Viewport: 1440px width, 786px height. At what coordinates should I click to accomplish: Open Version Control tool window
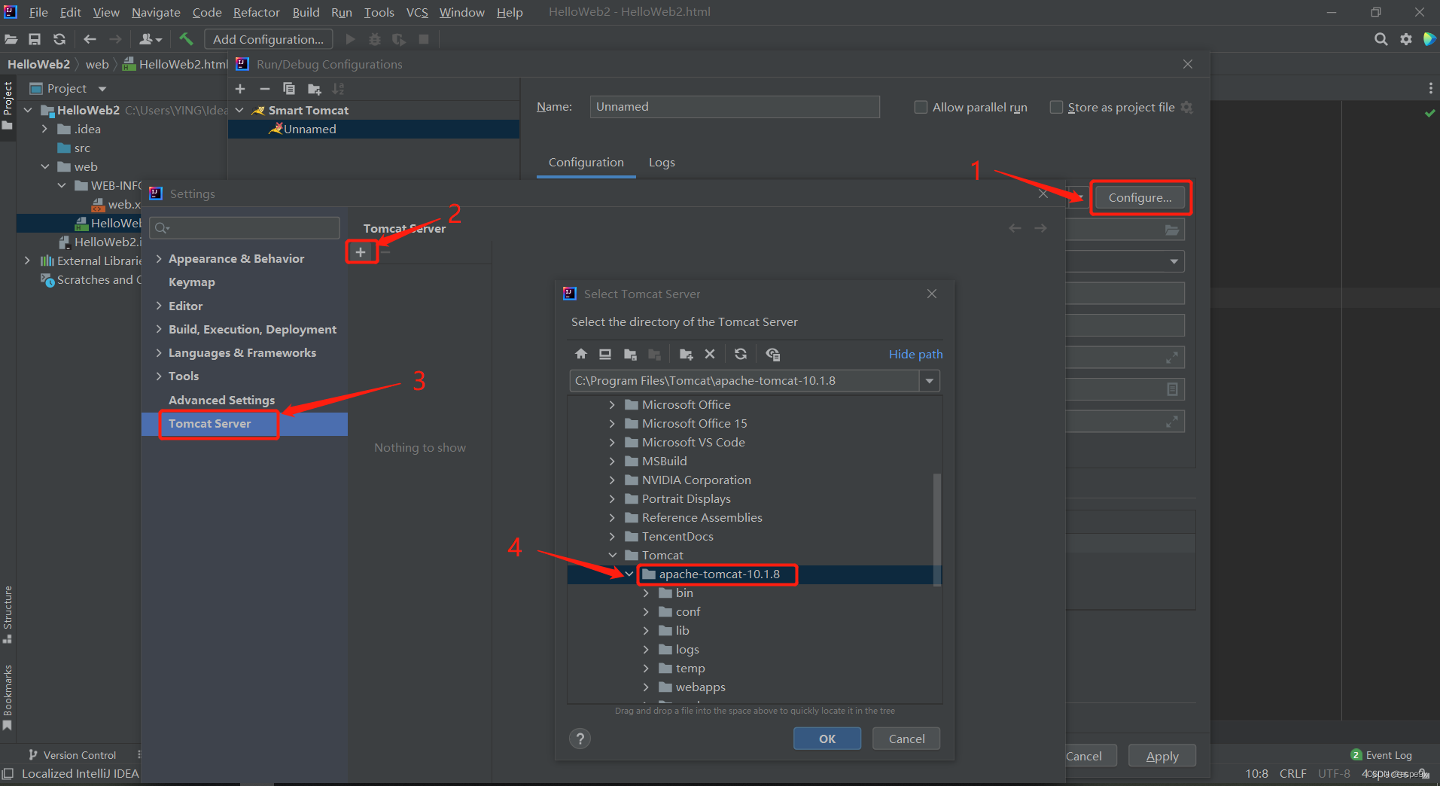click(x=72, y=755)
